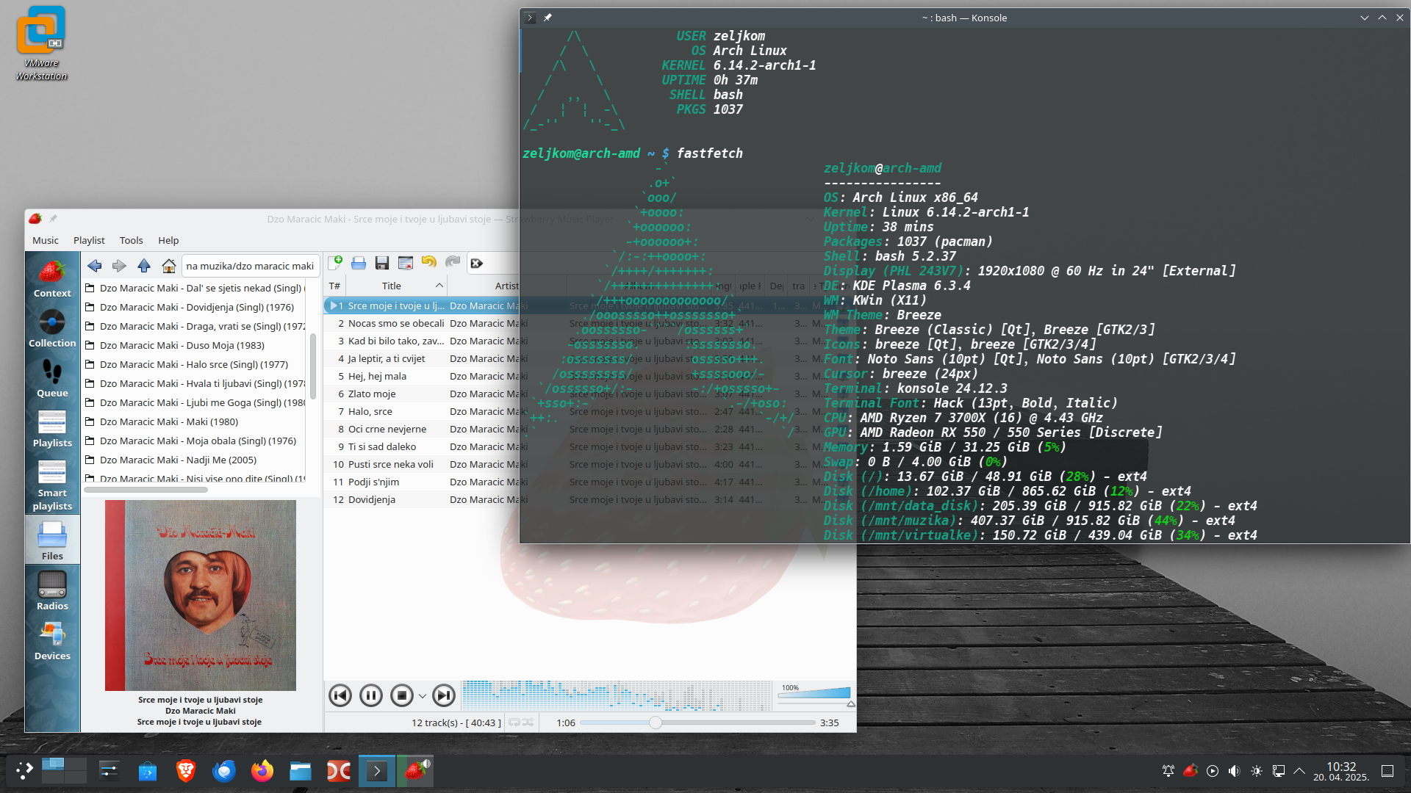Select track 'Podji s'njim'
Image resolution: width=1411 pixels, height=793 pixels.
[373, 482]
